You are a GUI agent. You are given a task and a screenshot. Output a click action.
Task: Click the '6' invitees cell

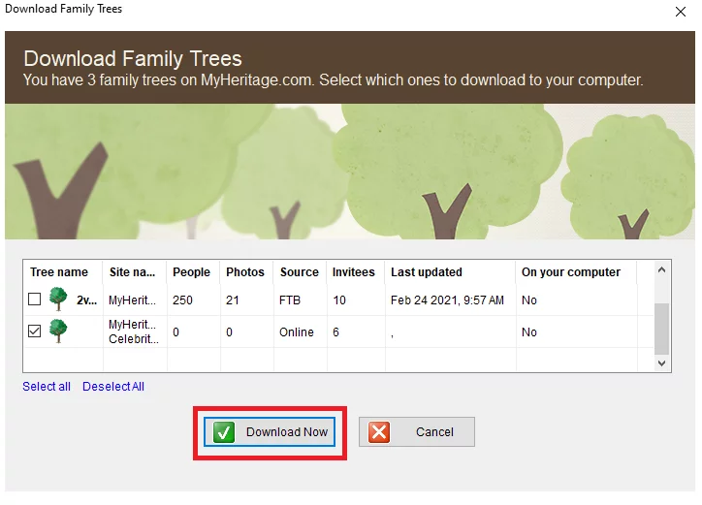(x=335, y=332)
